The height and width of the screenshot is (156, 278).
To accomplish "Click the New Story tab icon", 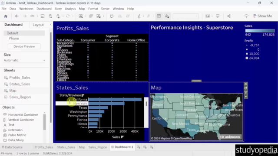I will (x=152, y=147).
